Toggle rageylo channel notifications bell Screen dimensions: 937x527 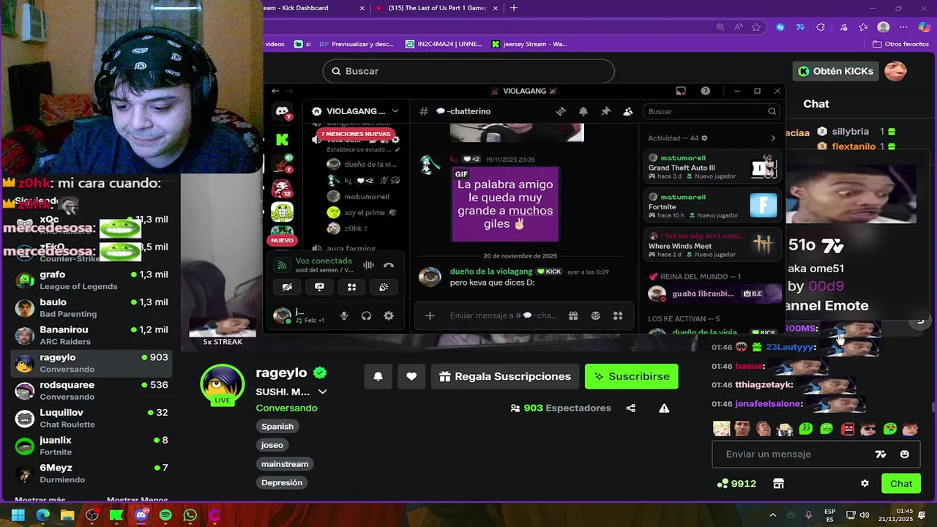click(x=378, y=376)
